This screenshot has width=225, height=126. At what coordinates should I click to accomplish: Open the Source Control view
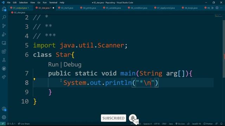click(x=4, y=26)
